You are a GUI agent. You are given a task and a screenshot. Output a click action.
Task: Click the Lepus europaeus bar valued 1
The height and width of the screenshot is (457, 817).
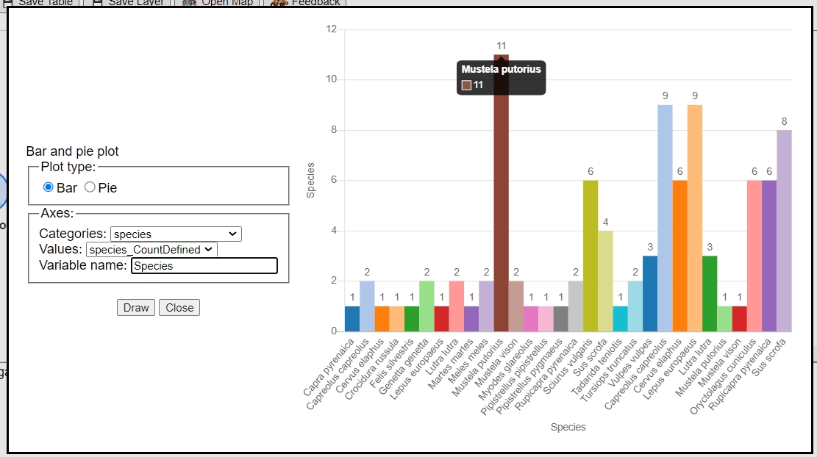point(441,319)
